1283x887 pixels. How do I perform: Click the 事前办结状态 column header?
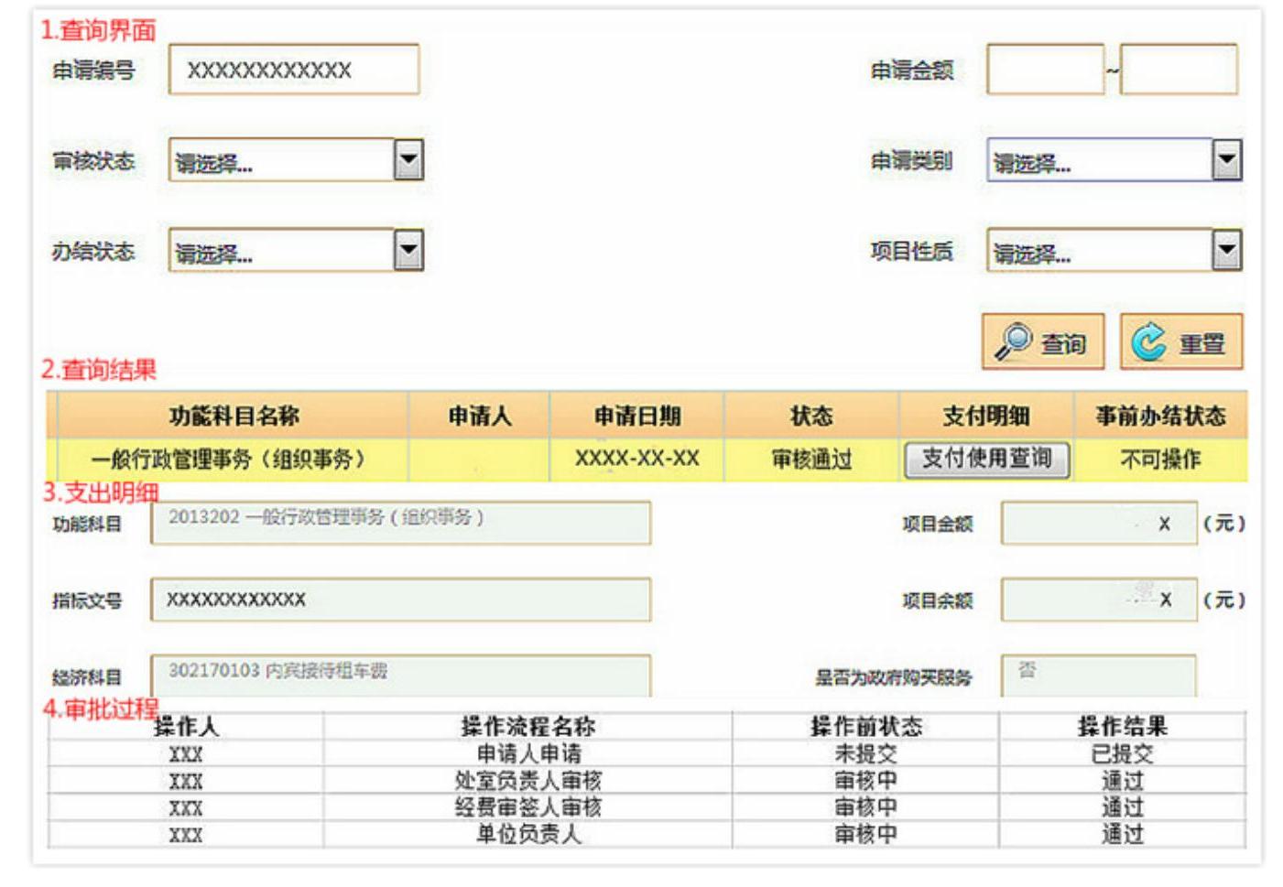[1160, 416]
